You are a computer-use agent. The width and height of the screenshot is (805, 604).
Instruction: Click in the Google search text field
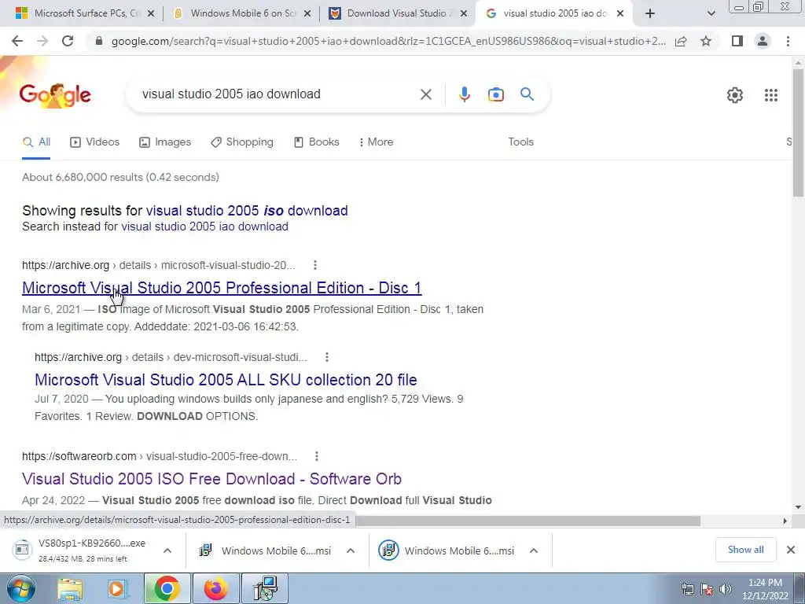pos(278,94)
